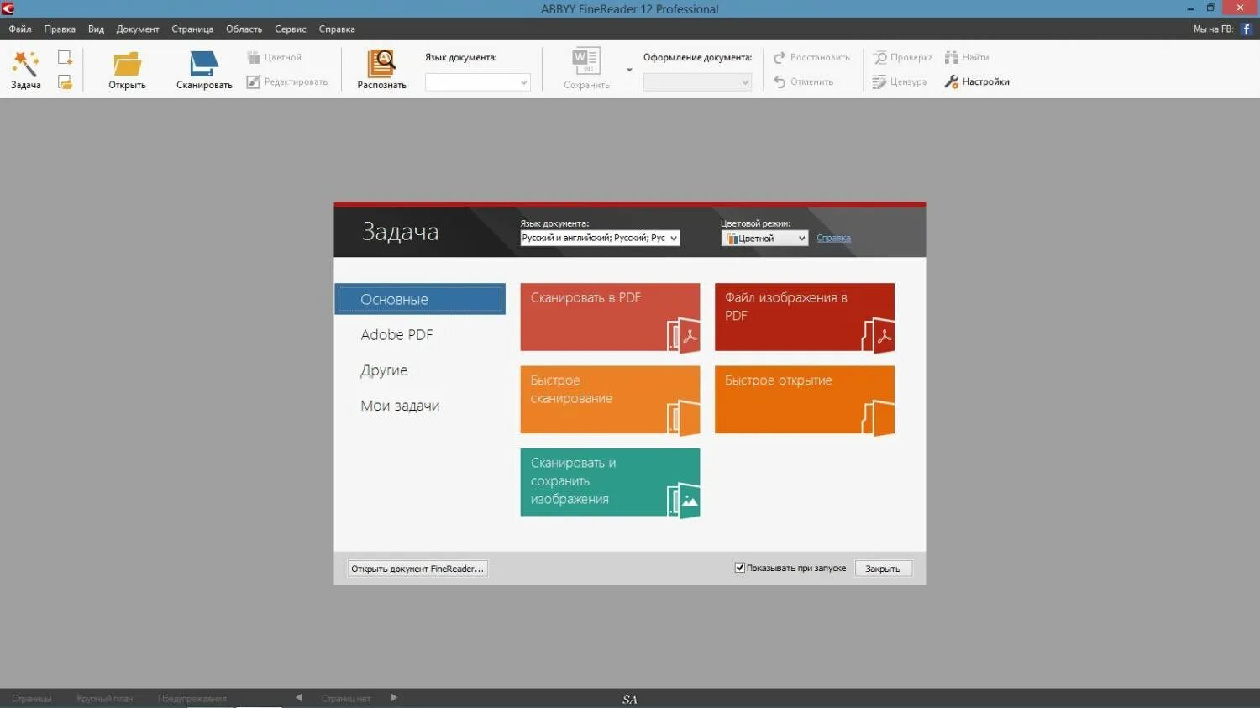Click the Распознать recognize icon

[381, 63]
